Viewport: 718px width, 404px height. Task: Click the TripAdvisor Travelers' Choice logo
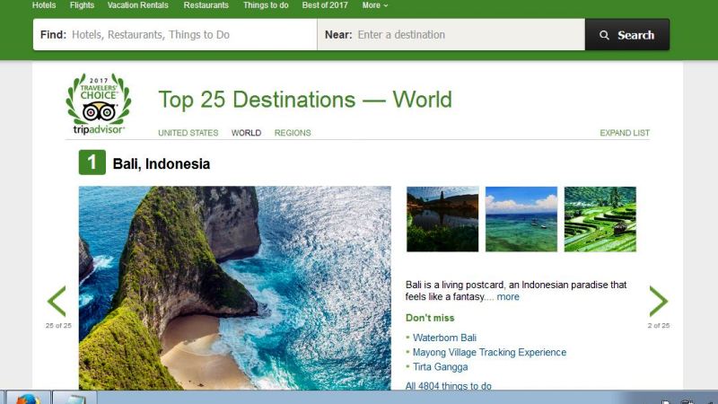point(99,104)
